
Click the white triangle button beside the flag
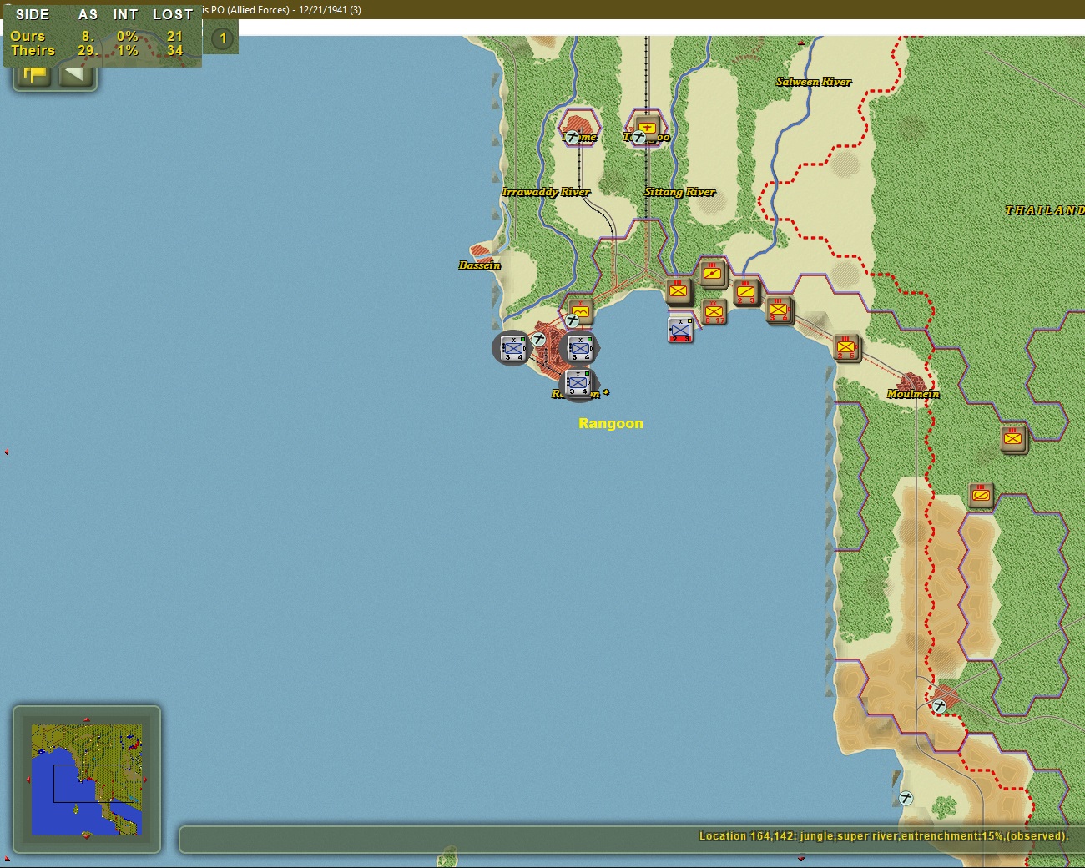(x=76, y=74)
